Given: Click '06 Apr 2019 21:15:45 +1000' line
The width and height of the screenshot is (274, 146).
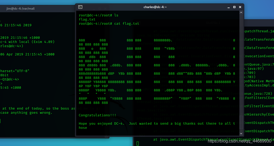Looking at the screenshot, I should (27, 54).
